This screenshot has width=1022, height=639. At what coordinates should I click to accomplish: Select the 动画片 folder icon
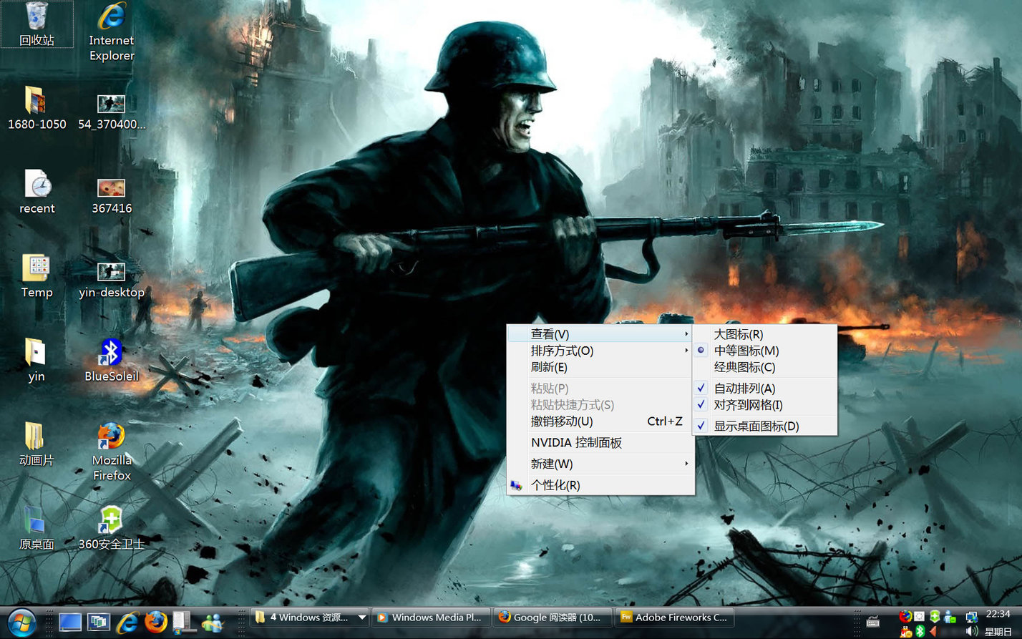click(36, 444)
